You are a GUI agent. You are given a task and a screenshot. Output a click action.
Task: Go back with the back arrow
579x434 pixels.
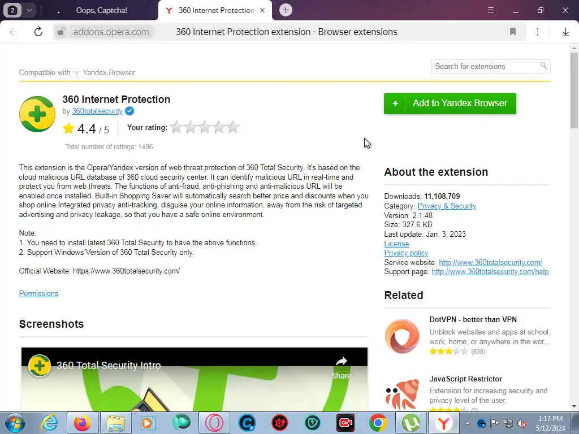coord(14,32)
